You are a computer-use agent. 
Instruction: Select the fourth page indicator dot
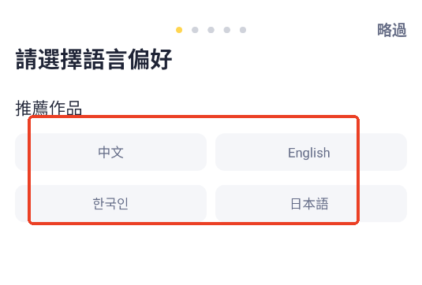227,30
